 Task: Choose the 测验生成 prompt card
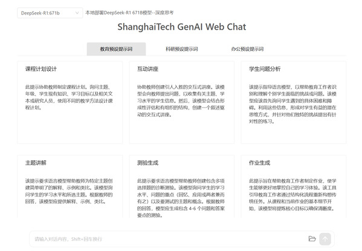pyautogui.click(x=182, y=186)
